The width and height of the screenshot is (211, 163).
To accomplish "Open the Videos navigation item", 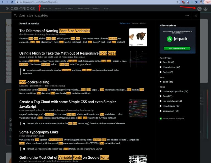I will [x=58, y=9].
